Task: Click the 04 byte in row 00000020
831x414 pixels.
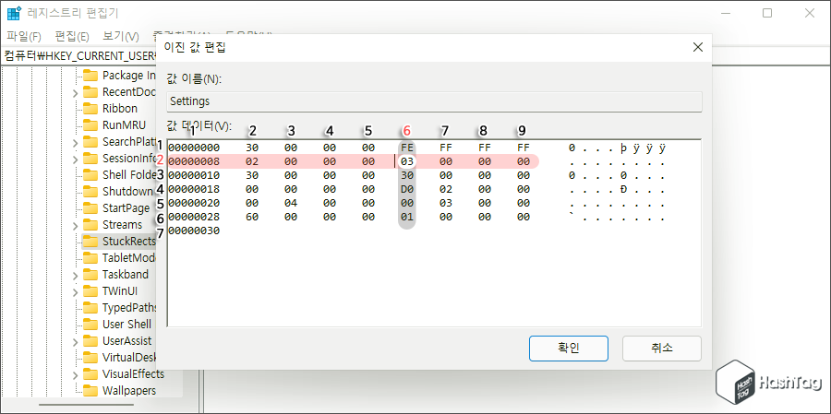Action: [x=291, y=203]
